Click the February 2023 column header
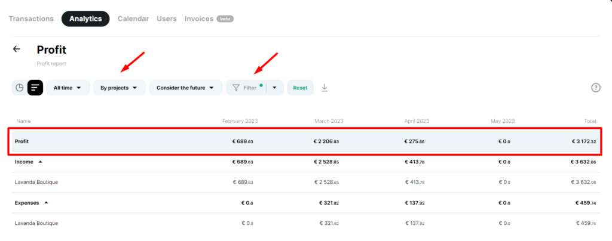This screenshot has height=241, width=612. click(x=240, y=121)
